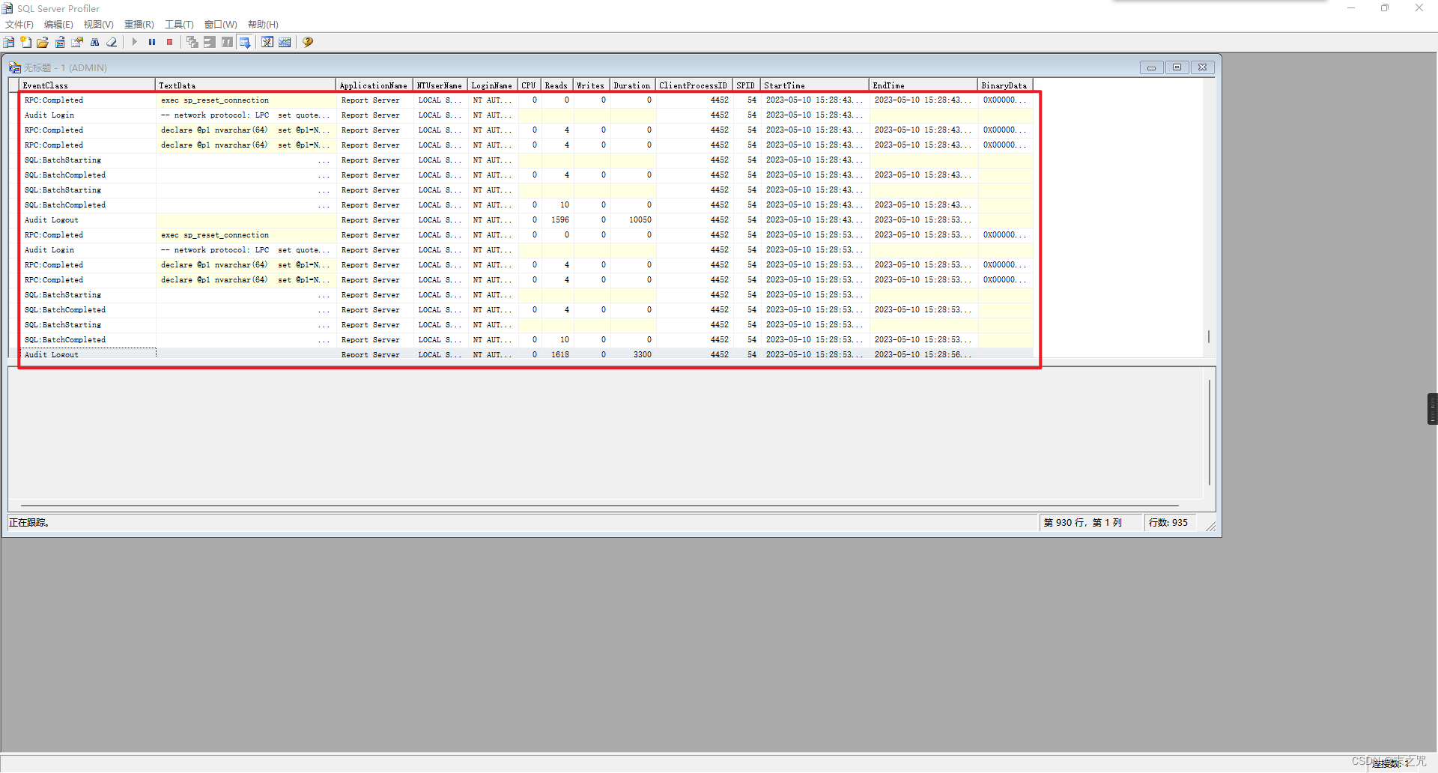Click the Reads cell showing 1596
This screenshot has width=1438, height=773.
click(x=557, y=220)
